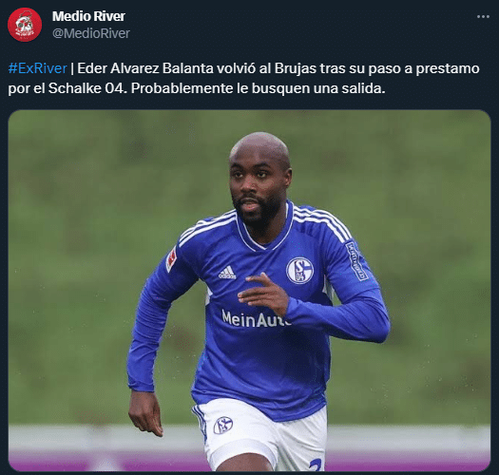This screenshot has width=499, height=475.
Task: Click the sleeve badge on the player's left arm
Action: click(356, 261)
